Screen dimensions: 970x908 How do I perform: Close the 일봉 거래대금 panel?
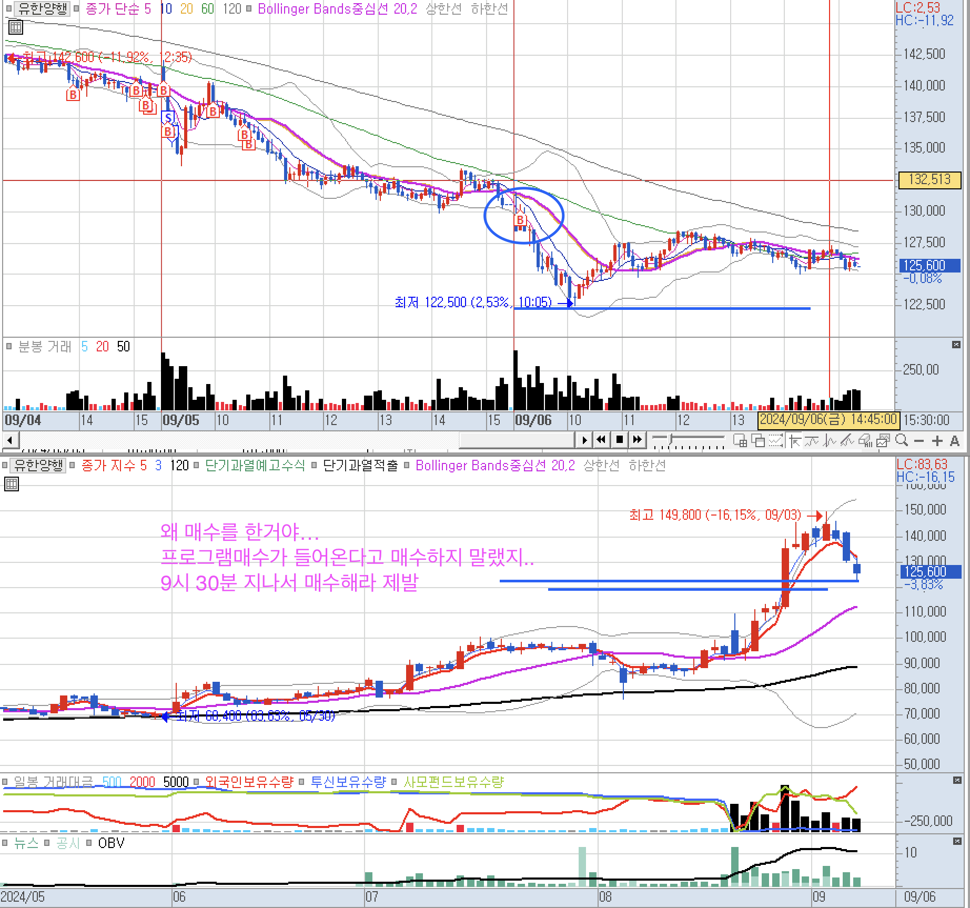point(957,781)
